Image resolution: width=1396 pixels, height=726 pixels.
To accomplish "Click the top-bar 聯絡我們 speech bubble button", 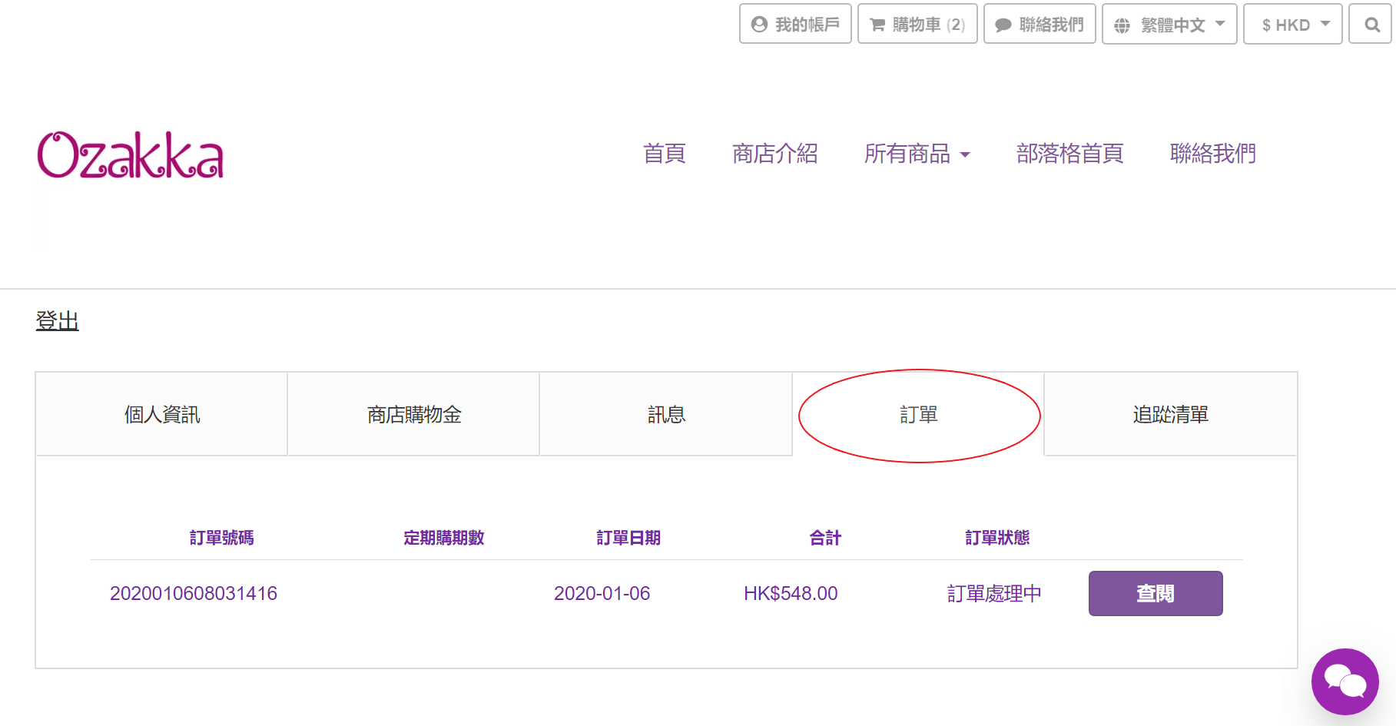I will point(1040,25).
